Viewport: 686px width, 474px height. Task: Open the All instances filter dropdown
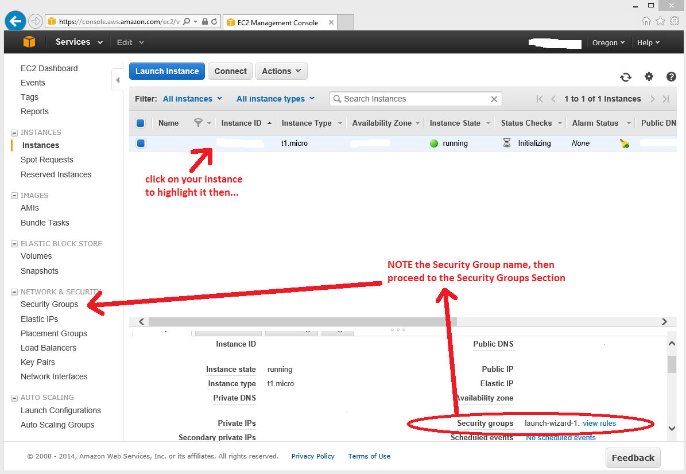pyautogui.click(x=192, y=99)
